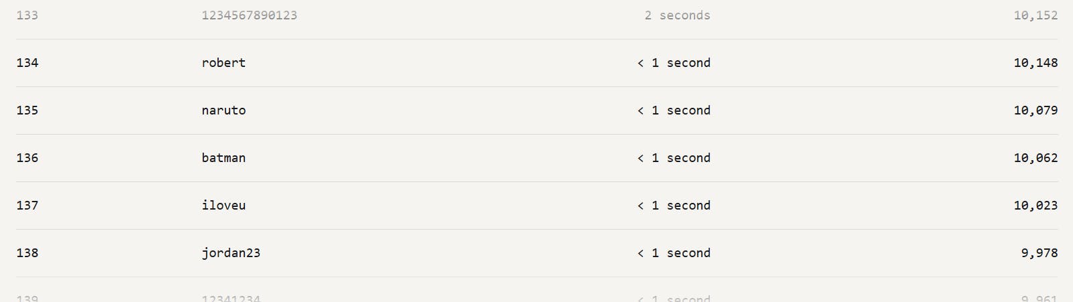
Task: Select the count 10,062 for batman
Action: pyautogui.click(x=1035, y=158)
